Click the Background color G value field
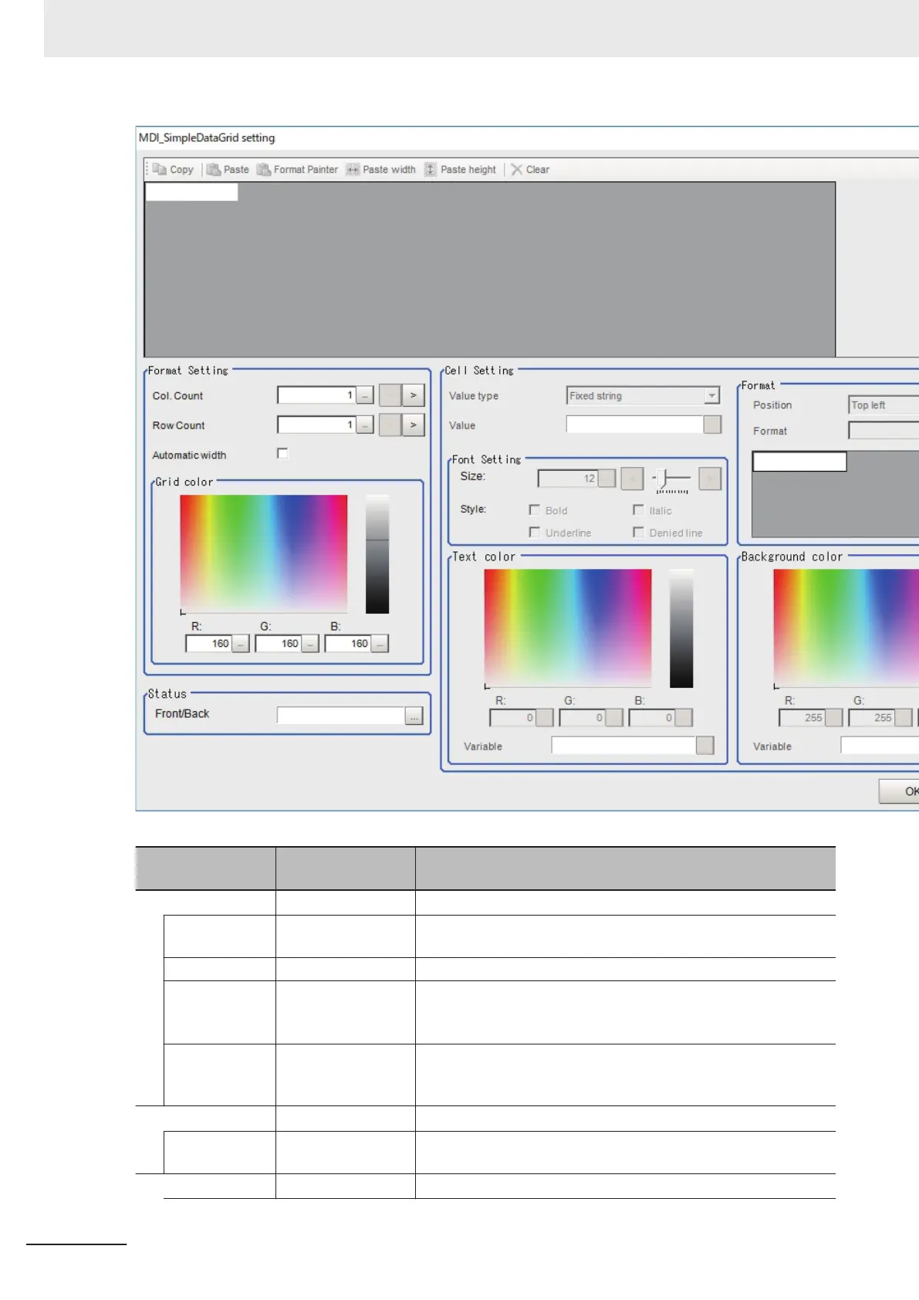Viewport: 919px width, 1300px height. coord(871,717)
